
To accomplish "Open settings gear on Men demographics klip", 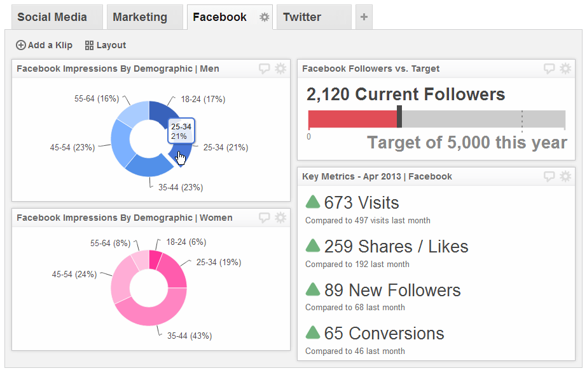I will pos(280,69).
